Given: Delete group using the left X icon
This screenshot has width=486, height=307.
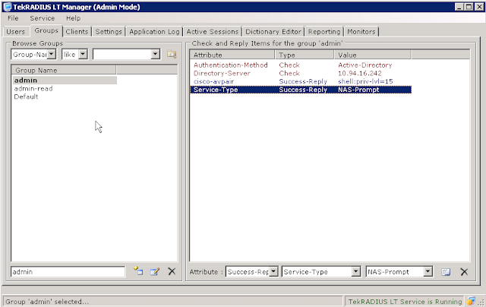Looking at the screenshot, I should [172, 271].
